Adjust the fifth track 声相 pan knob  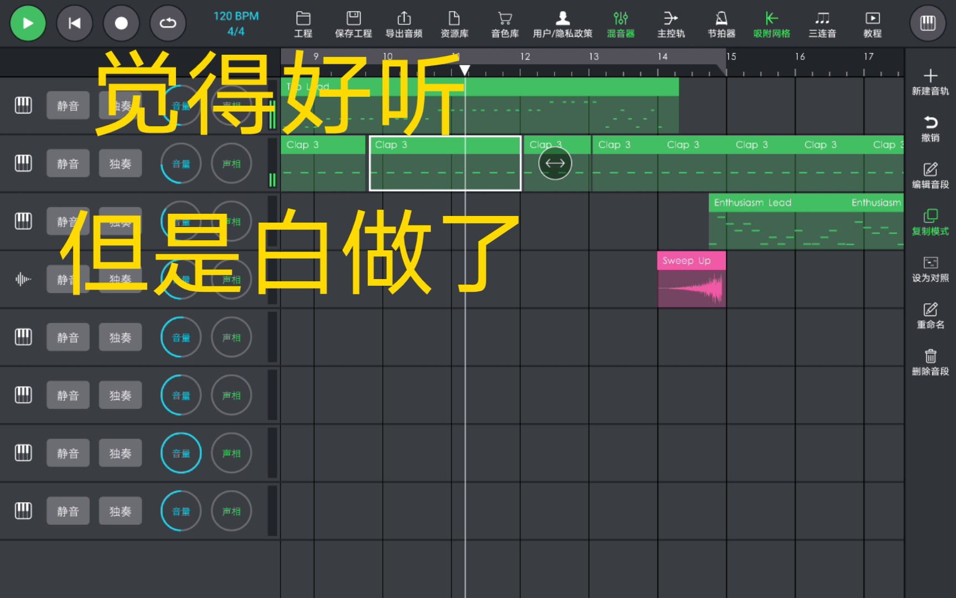pos(231,337)
